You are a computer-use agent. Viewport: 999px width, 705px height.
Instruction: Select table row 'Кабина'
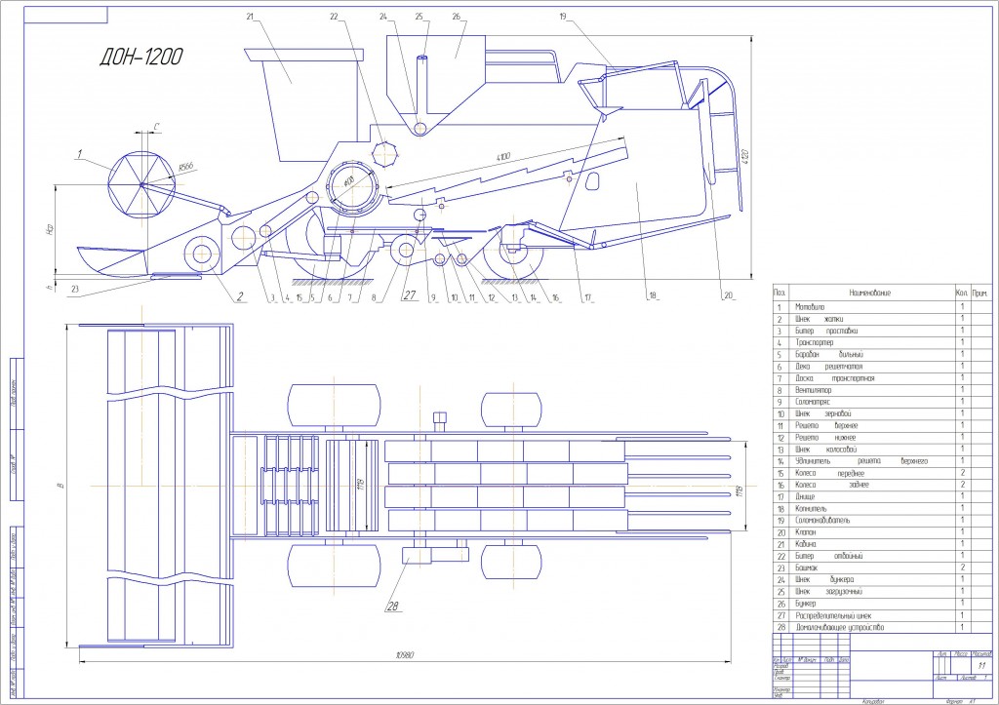(882, 544)
